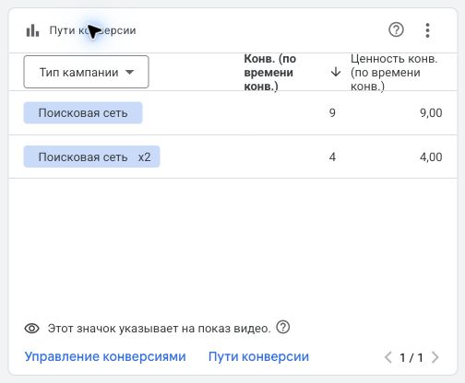Sort by Конв. (по времени конв.) column

(270, 73)
